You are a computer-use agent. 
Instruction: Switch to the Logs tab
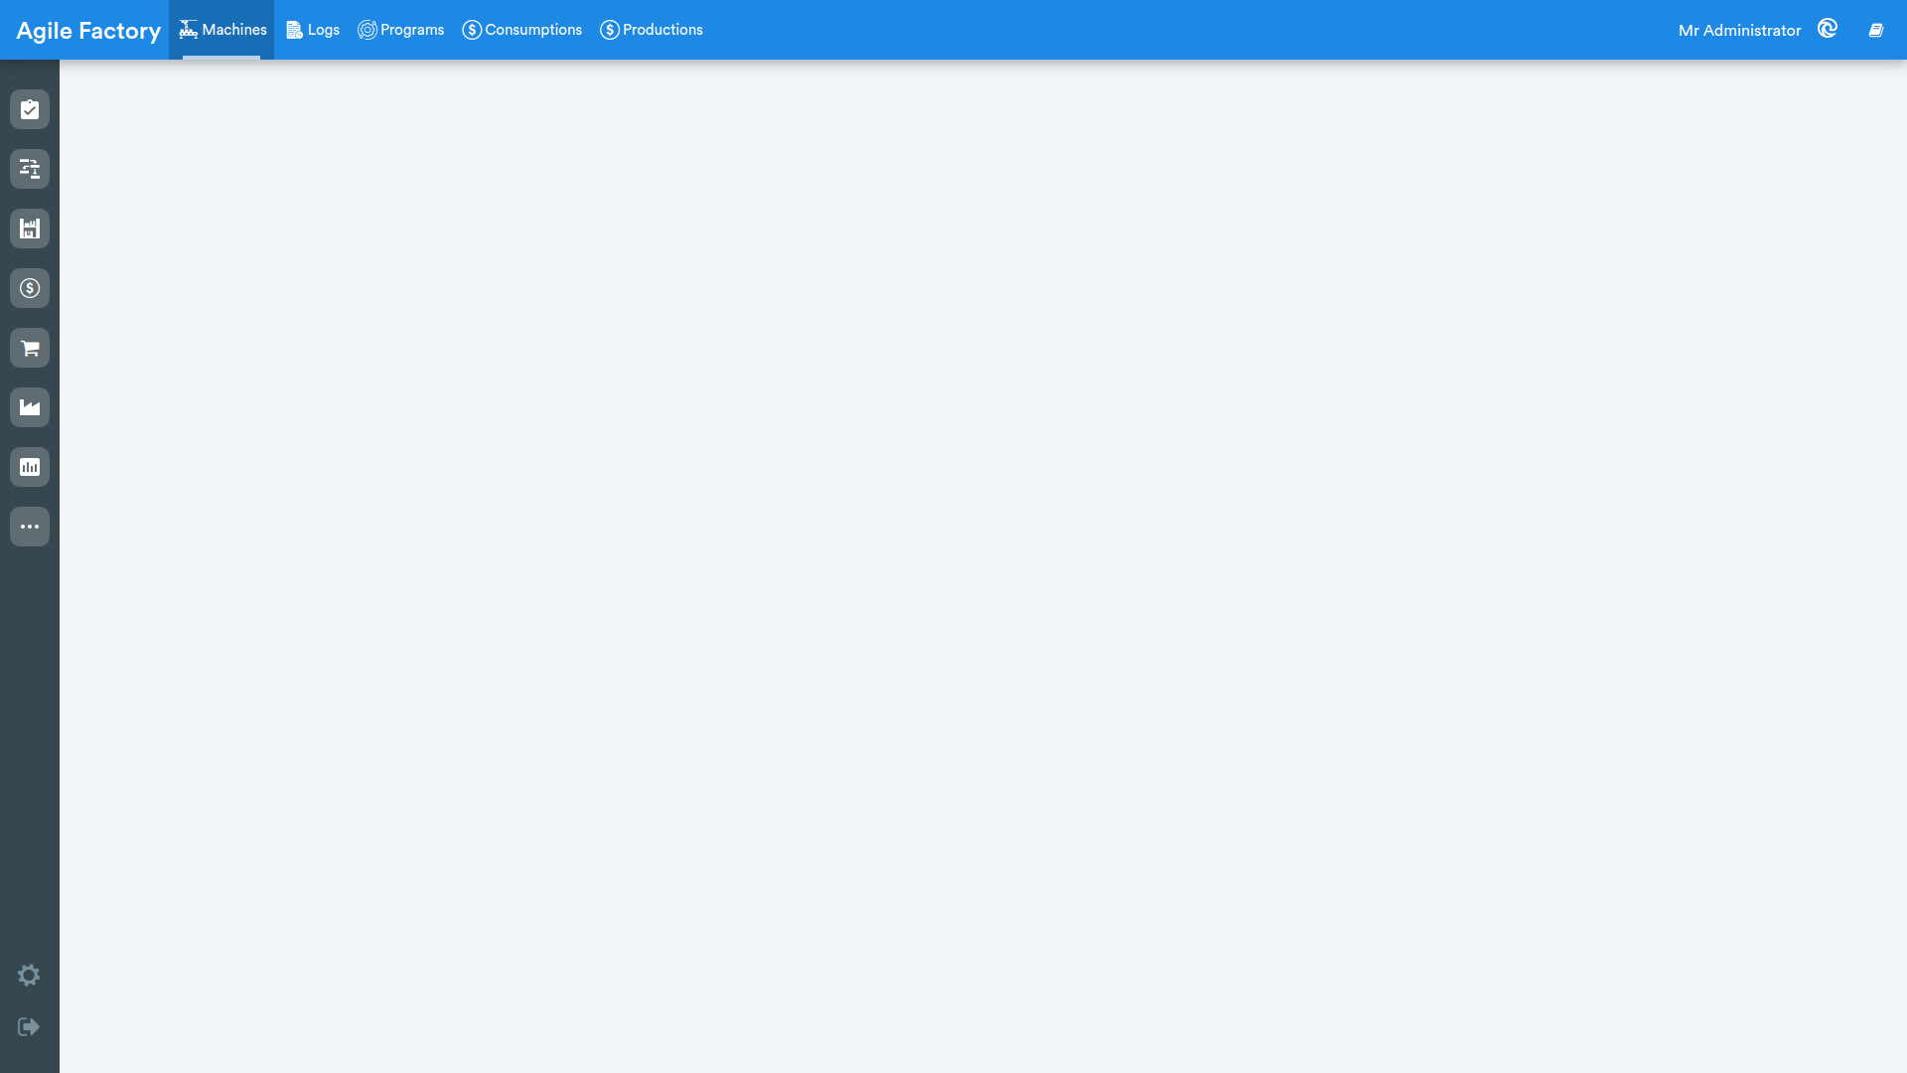[313, 30]
